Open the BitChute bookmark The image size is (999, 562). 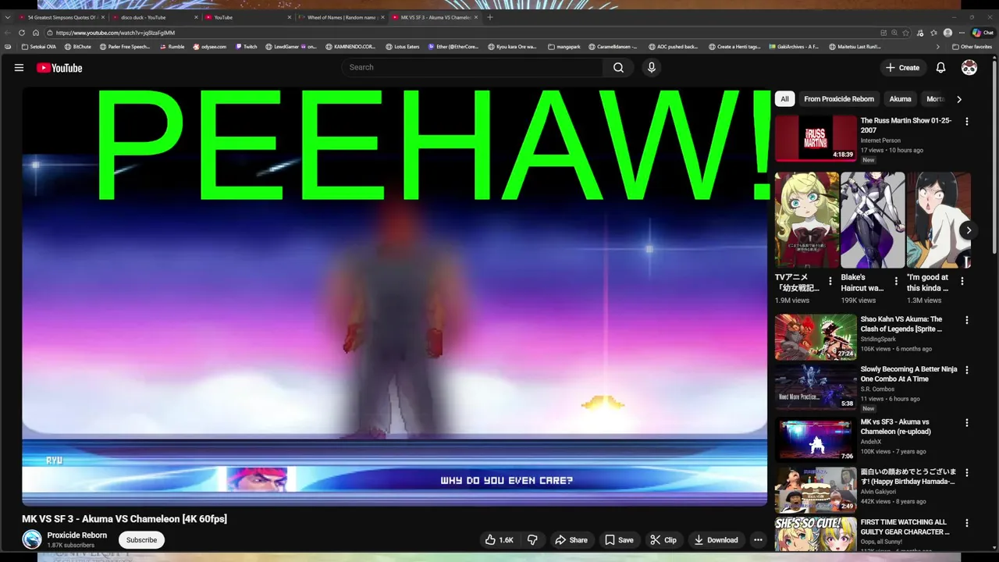[77, 47]
